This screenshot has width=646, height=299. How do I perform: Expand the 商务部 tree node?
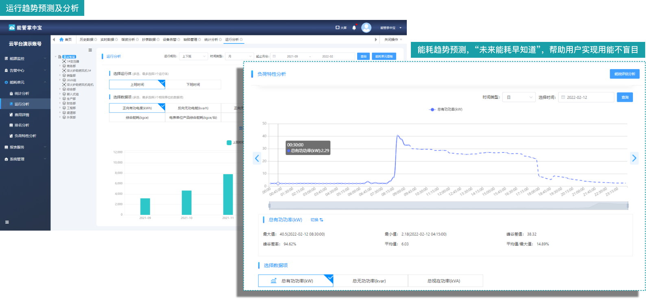[60, 66]
